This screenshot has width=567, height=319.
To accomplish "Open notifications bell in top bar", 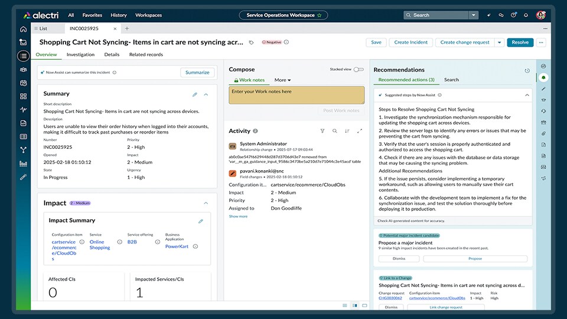I will click(526, 15).
